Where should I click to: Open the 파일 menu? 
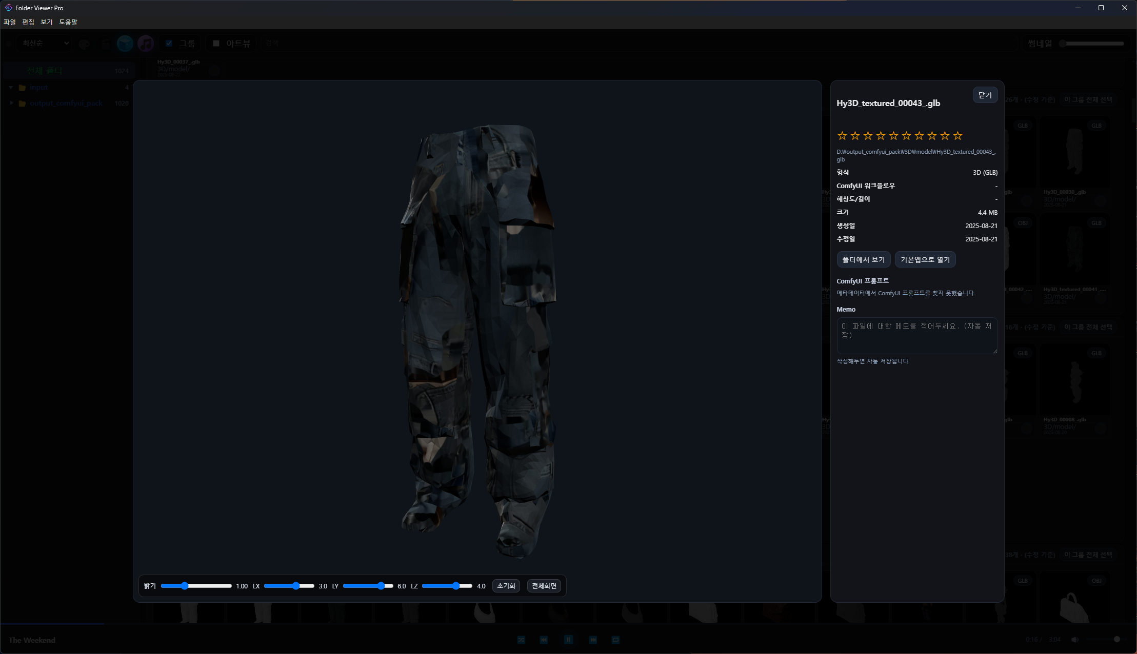pos(10,22)
